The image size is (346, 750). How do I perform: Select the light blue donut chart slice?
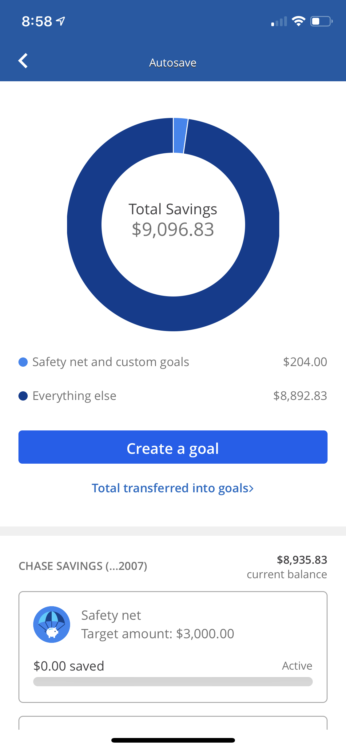(180, 135)
